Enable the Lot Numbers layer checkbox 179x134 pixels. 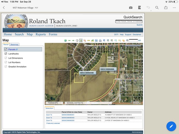pos(6,62)
